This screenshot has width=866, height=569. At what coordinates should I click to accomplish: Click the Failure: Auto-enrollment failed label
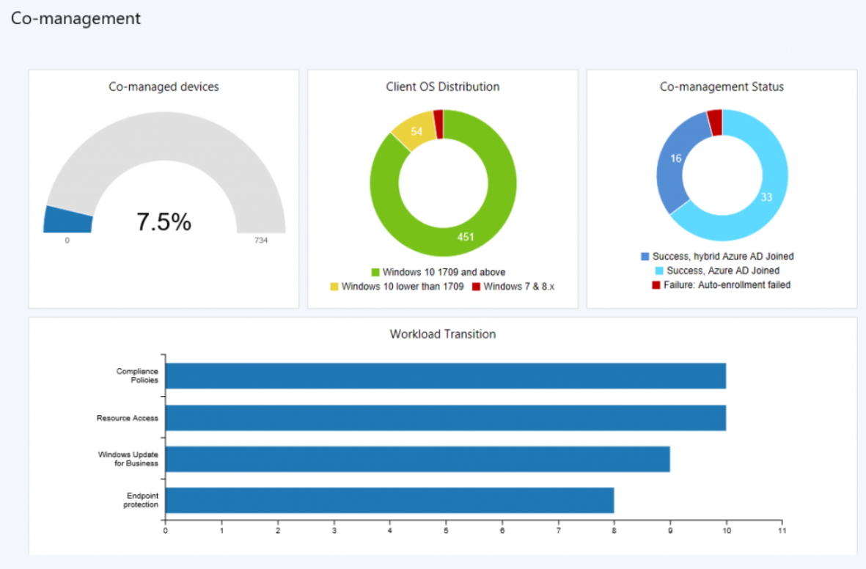(x=727, y=285)
